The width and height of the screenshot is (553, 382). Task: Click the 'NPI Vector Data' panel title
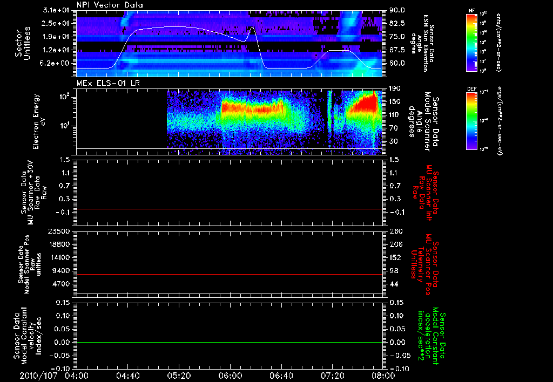tap(110, 5)
